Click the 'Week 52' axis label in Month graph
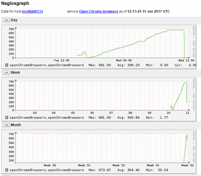The image size is (201, 176). click(x=119, y=165)
